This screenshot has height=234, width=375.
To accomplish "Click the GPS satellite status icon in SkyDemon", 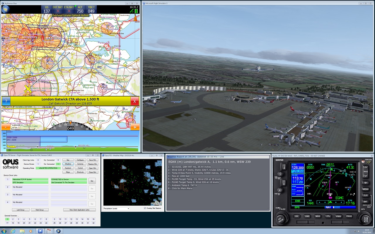I will coord(132,11).
